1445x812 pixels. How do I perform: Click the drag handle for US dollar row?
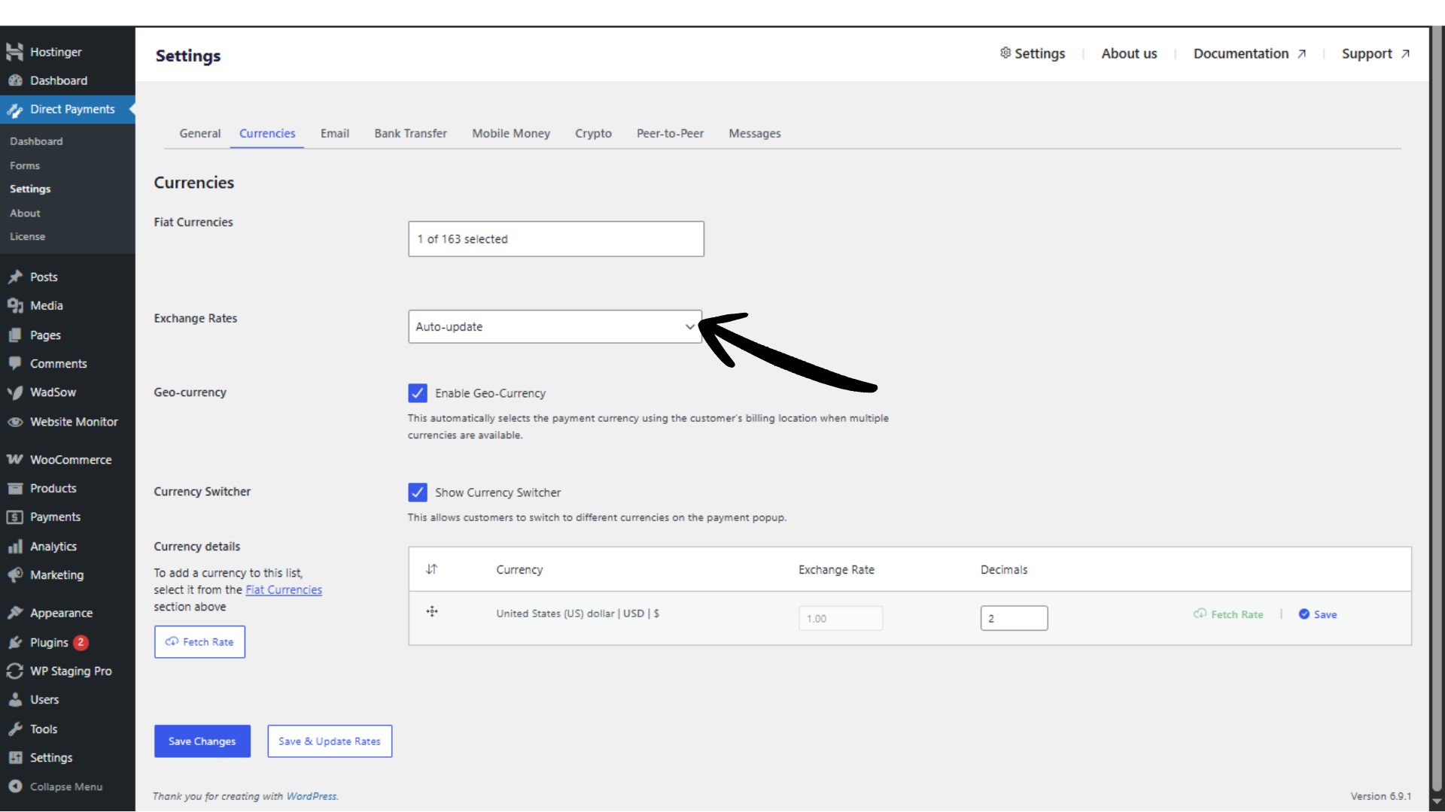(x=432, y=612)
